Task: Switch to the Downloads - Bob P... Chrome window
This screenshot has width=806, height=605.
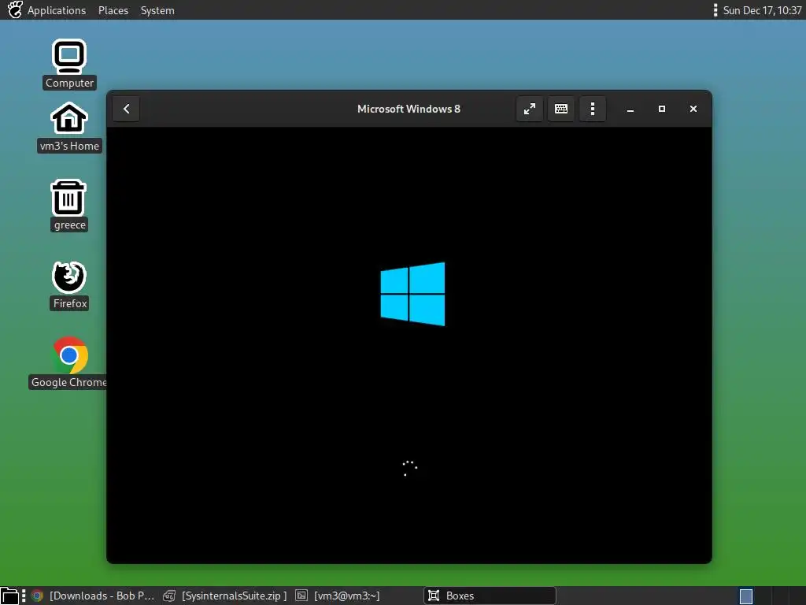Action: pyautogui.click(x=93, y=596)
